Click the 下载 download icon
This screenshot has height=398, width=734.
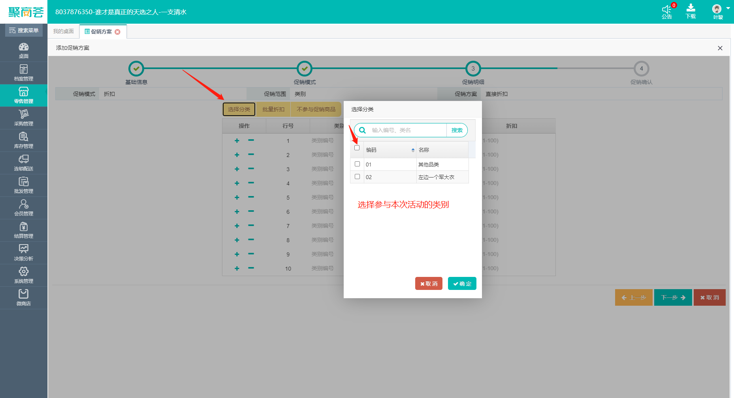pyautogui.click(x=691, y=11)
